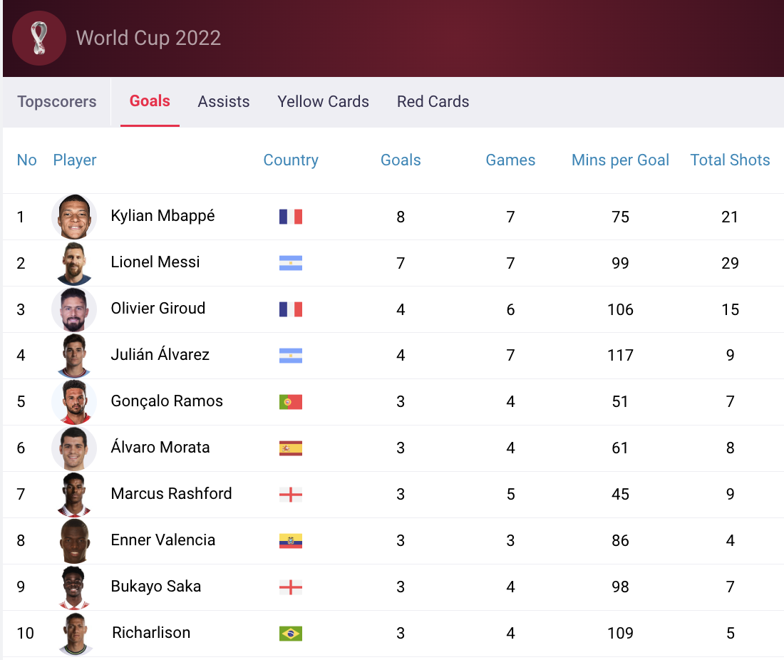Click Richarlison's Brazil flag icon

(x=291, y=633)
